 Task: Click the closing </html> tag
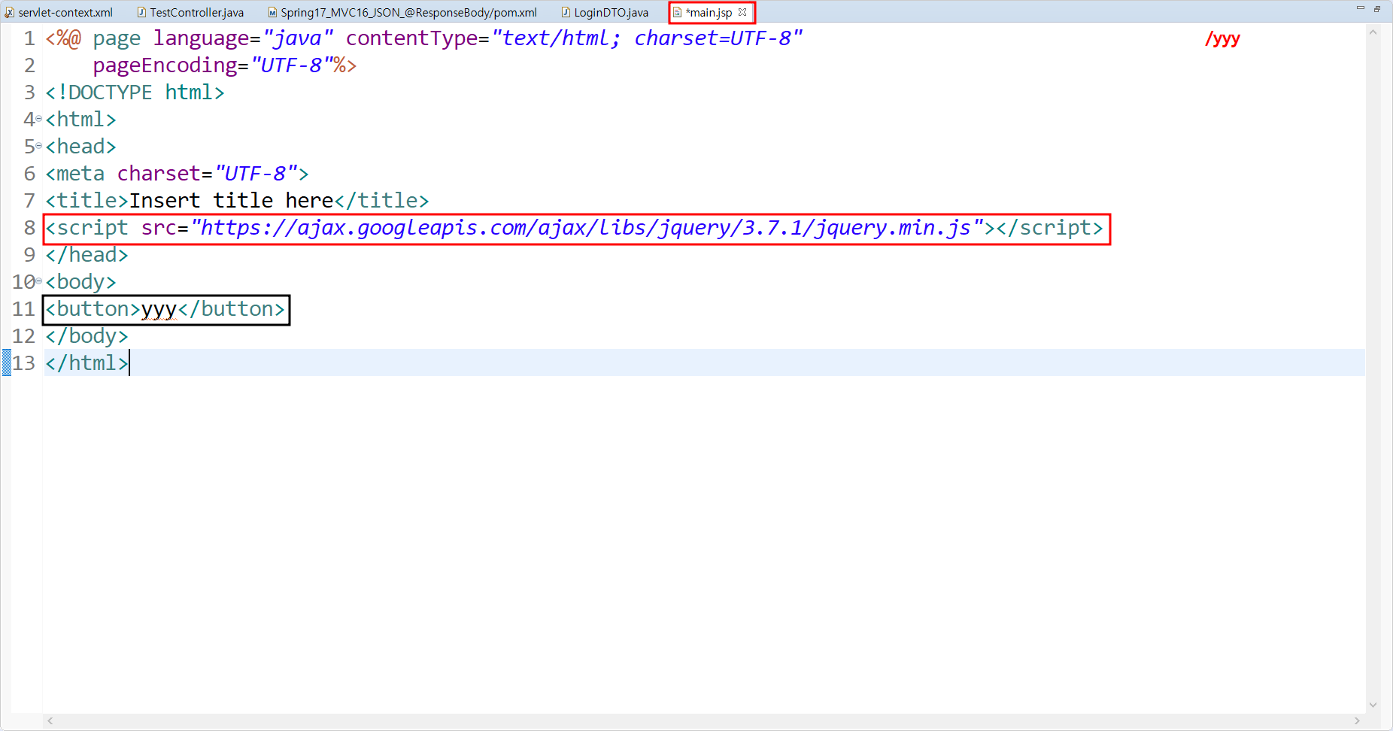coord(86,363)
